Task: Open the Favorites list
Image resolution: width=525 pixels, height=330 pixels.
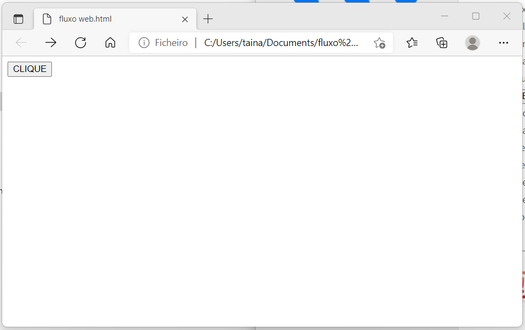Action: click(412, 43)
